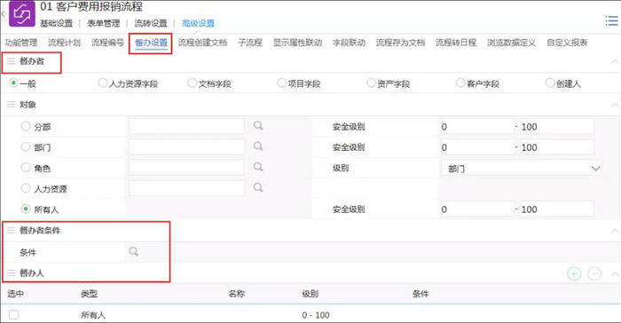Open the 字段联动 sub-tab
The image size is (621, 323).
pyautogui.click(x=349, y=43)
